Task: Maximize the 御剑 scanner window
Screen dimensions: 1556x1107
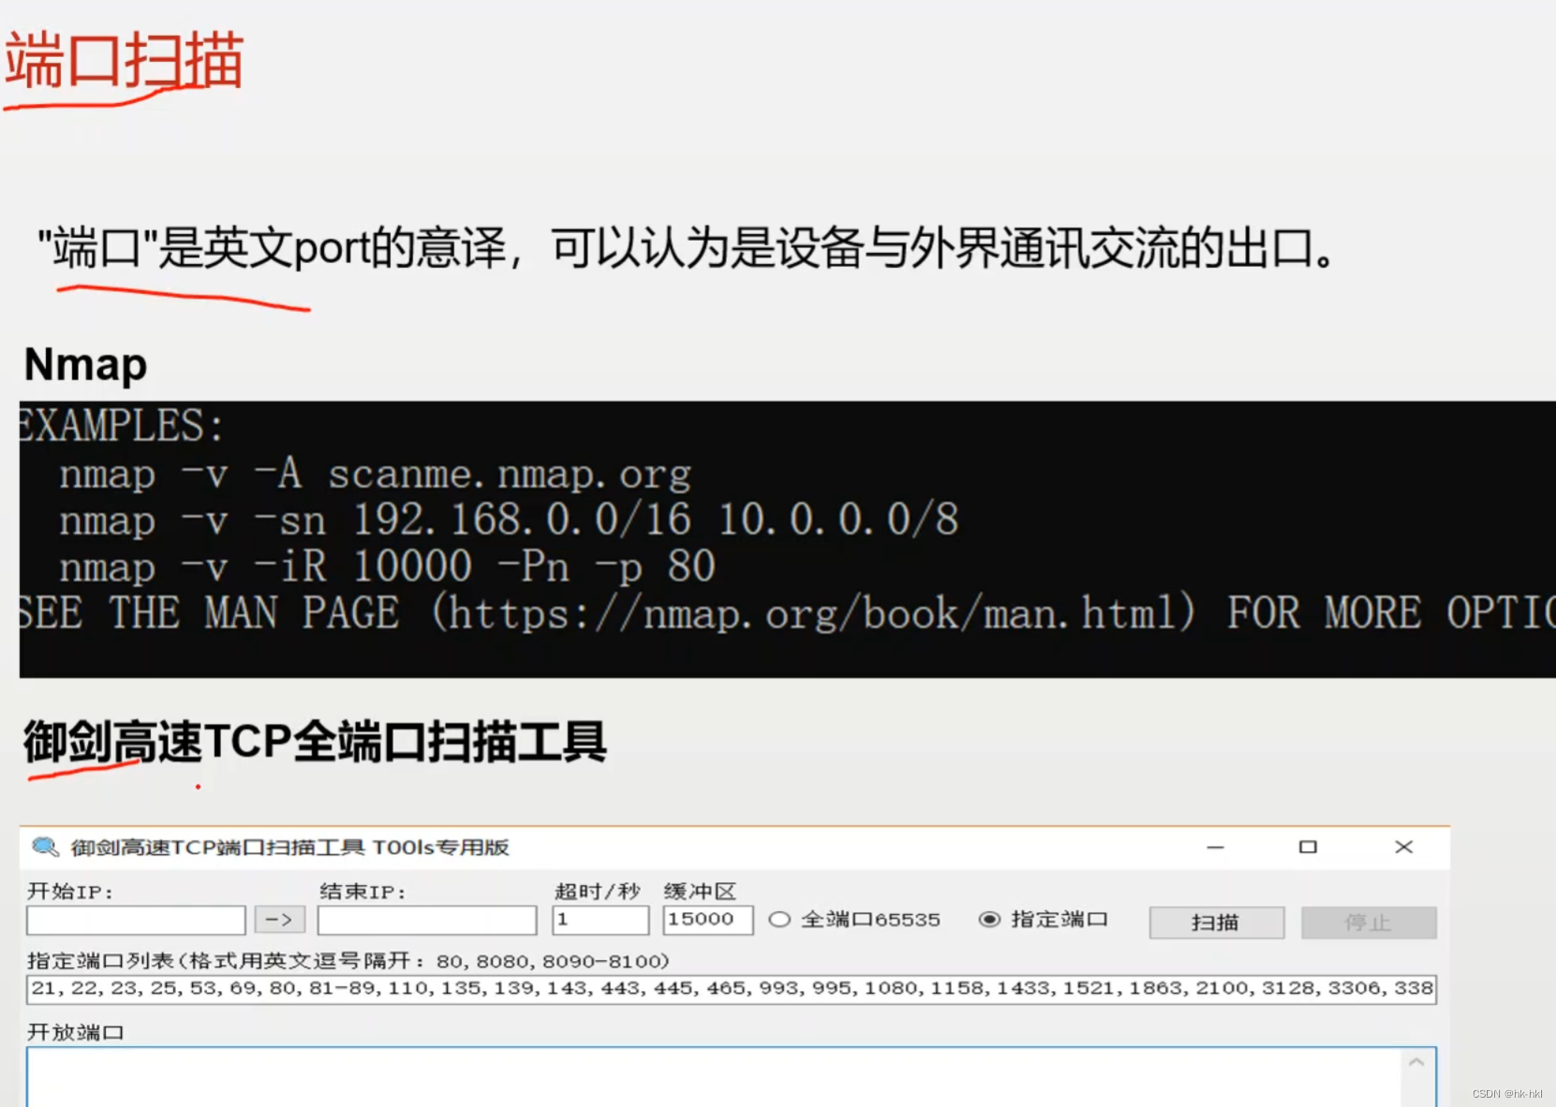Action: tap(1308, 847)
